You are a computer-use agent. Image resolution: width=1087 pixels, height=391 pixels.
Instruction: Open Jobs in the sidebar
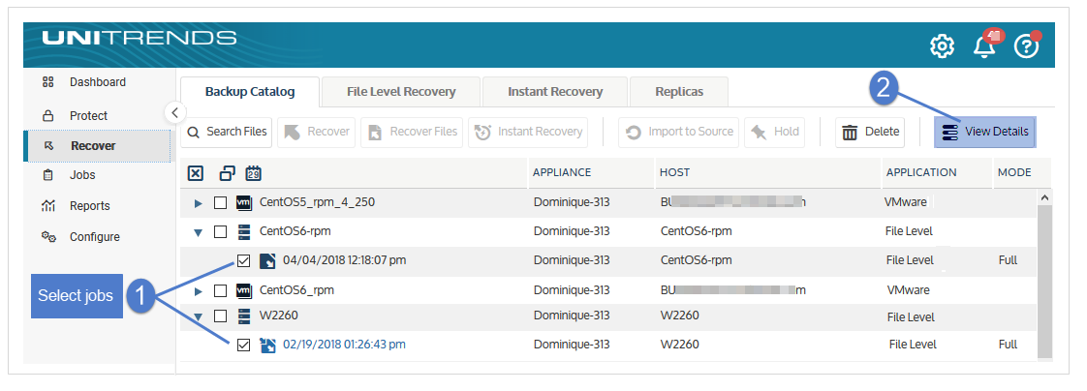[82, 175]
